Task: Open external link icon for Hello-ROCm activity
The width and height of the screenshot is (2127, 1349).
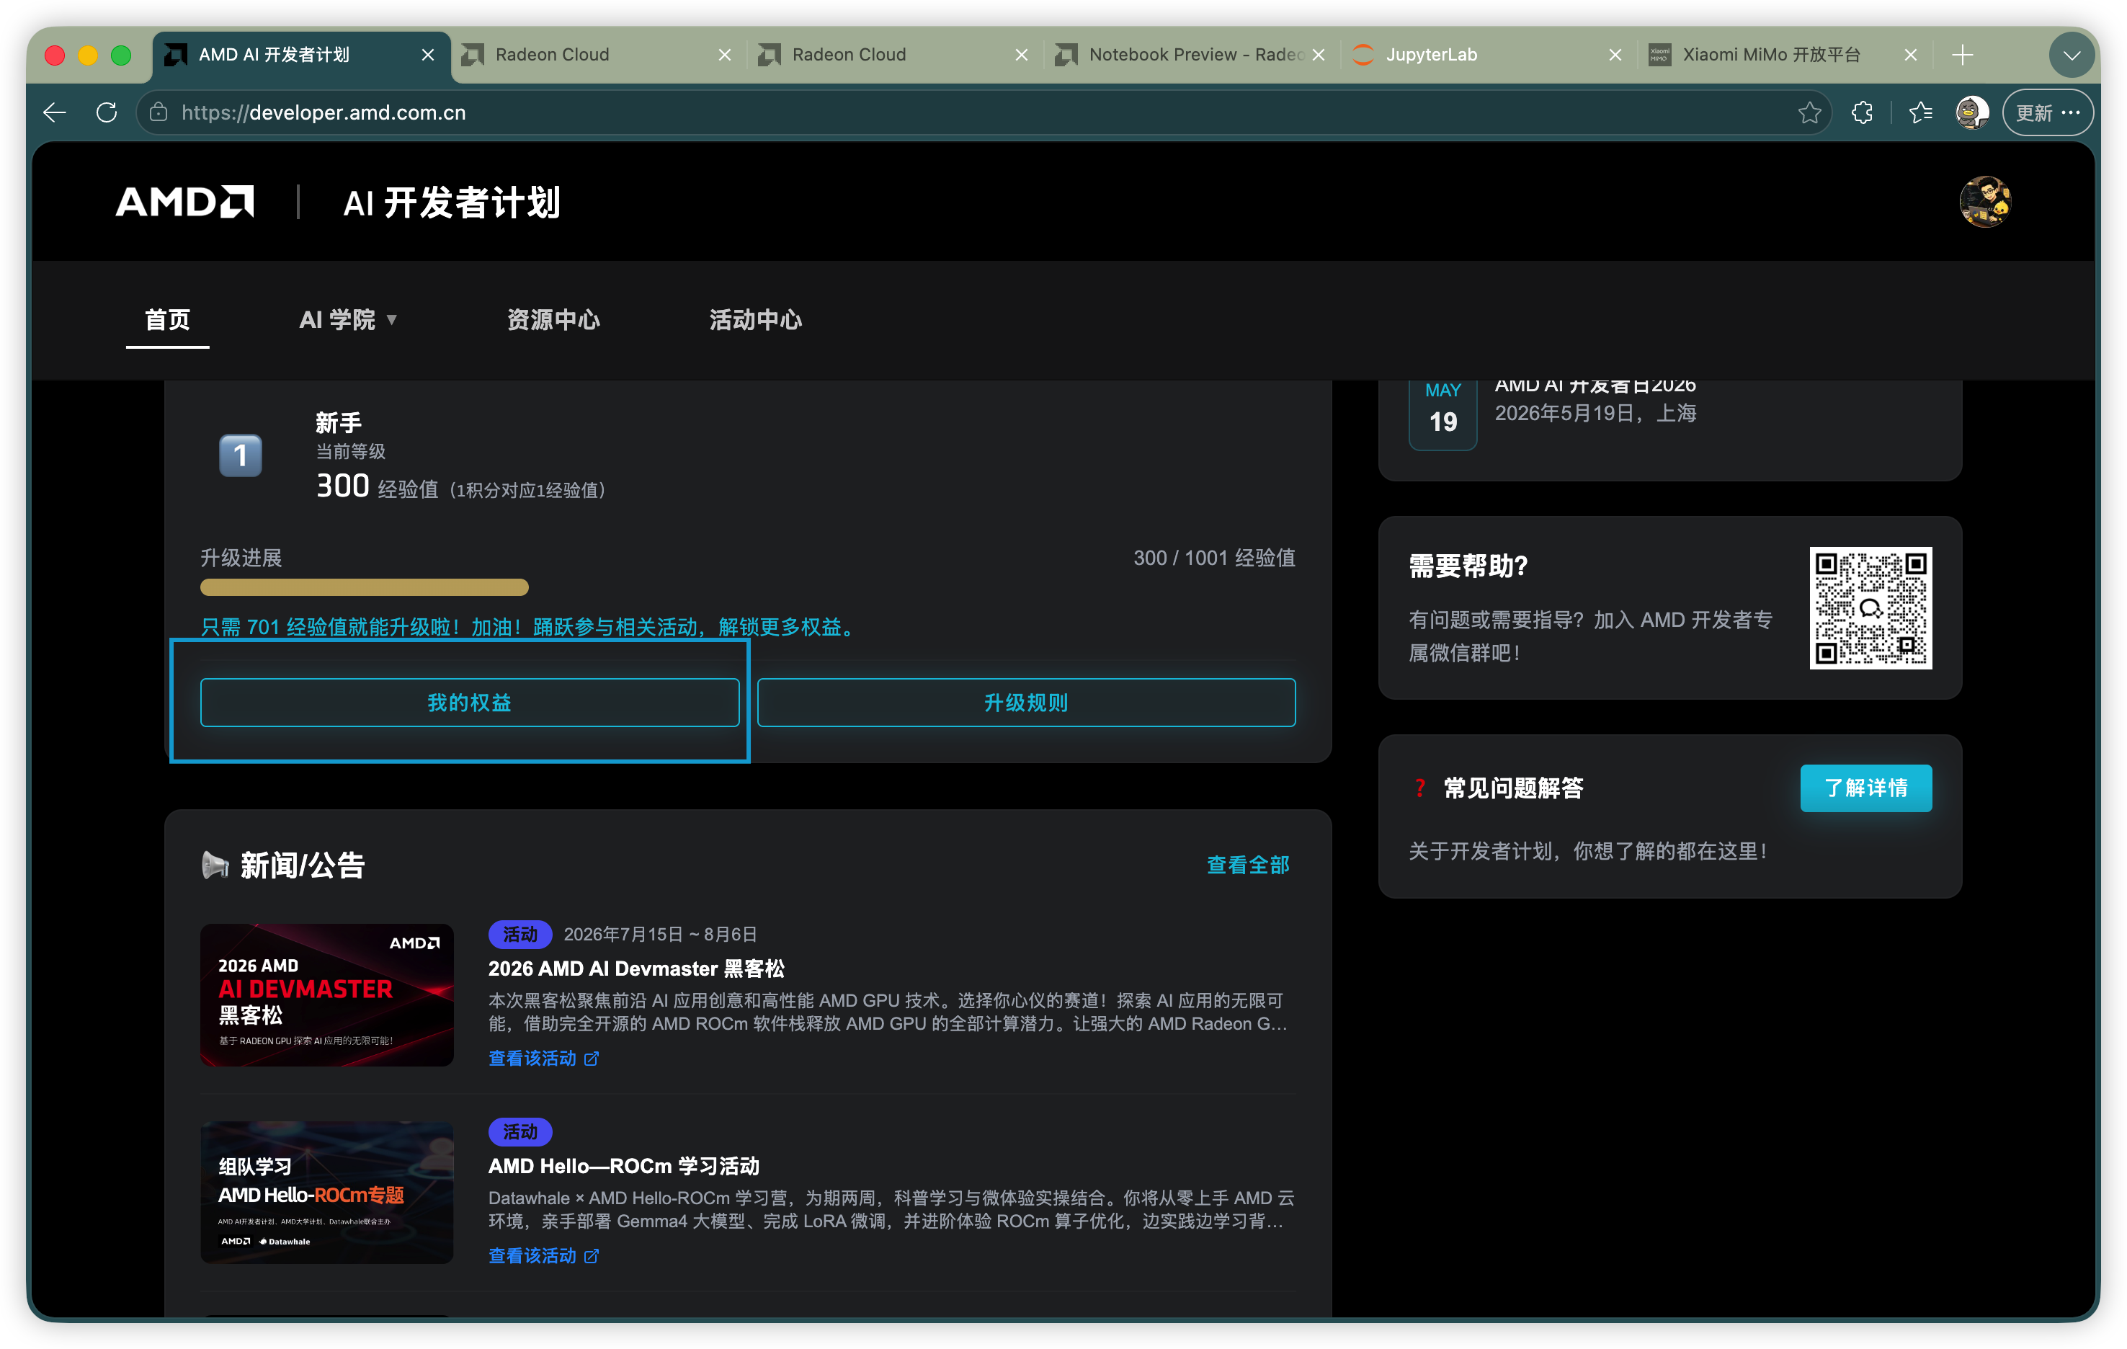Action: pos(592,1255)
